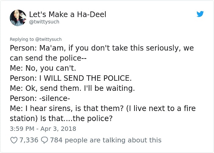Visit the @twittysuch handle below the display name
The width and height of the screenshot is (214, 153).
[44, 22]
